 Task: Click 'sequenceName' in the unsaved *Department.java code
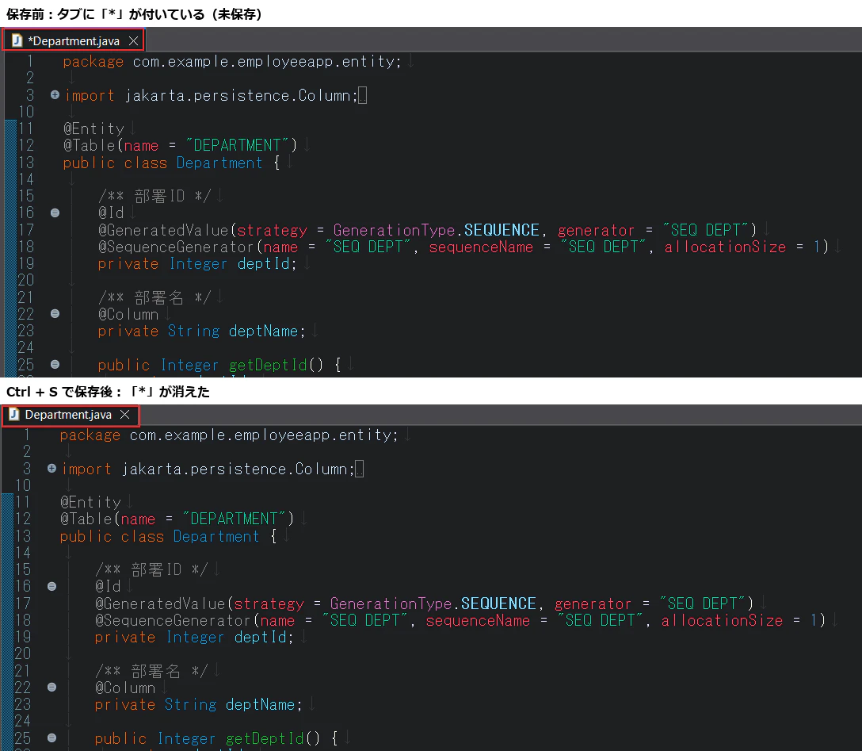click(x=481, y=247)
